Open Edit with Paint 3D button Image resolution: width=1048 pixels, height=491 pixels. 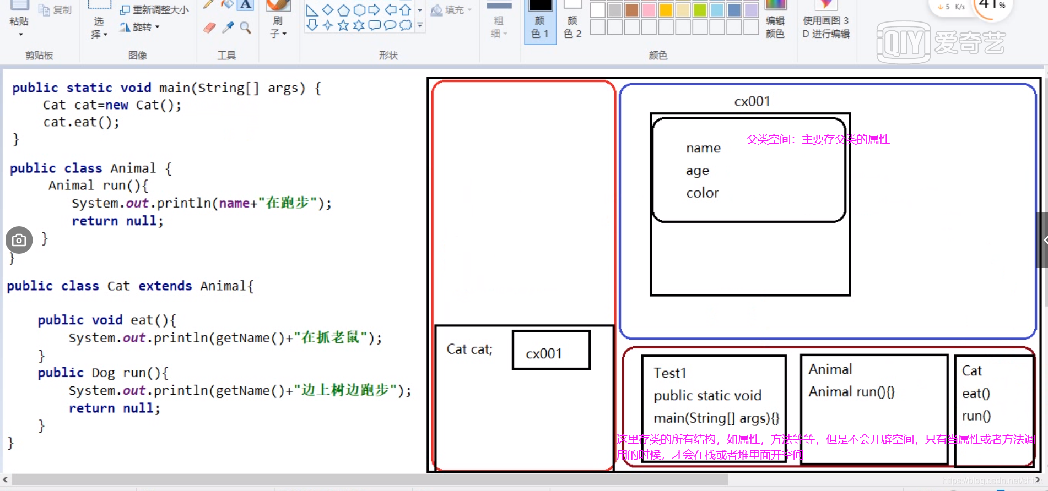825,21
